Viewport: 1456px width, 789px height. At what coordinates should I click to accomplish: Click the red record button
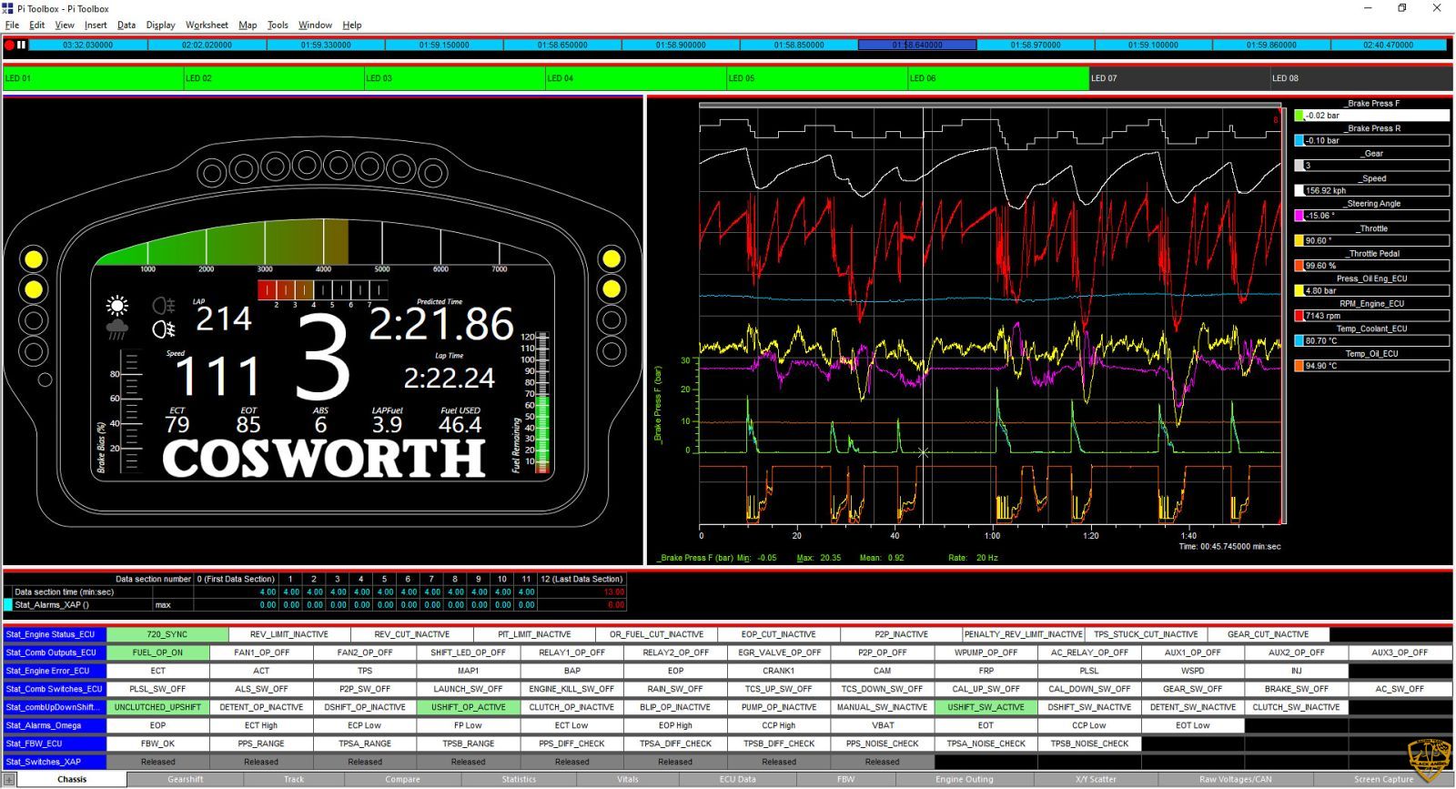[x=9, y=45]
